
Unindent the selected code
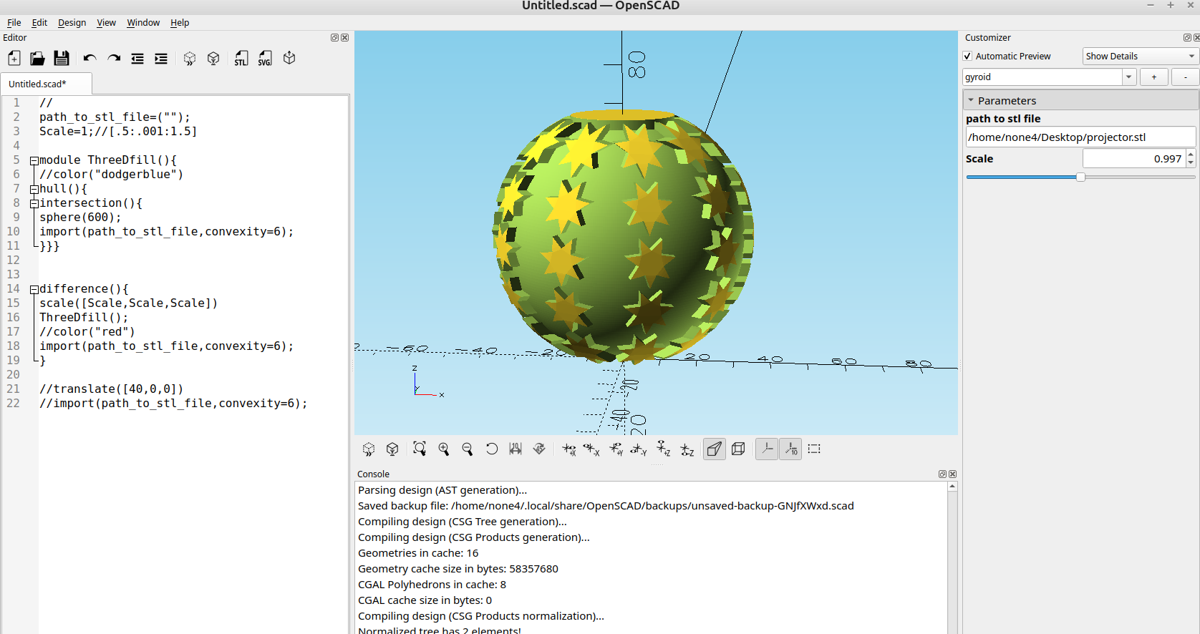click(x=137, y=59)
